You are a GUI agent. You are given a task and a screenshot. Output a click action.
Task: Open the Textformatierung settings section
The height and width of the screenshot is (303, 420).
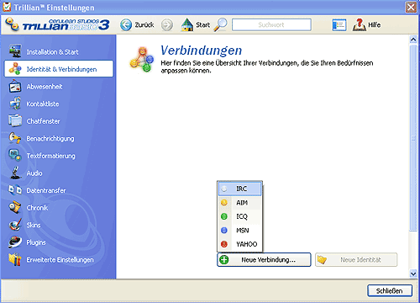[59, 156]
